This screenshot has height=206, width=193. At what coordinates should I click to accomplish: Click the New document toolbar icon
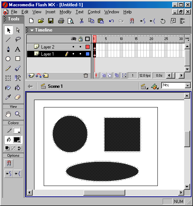click(31, 21)
